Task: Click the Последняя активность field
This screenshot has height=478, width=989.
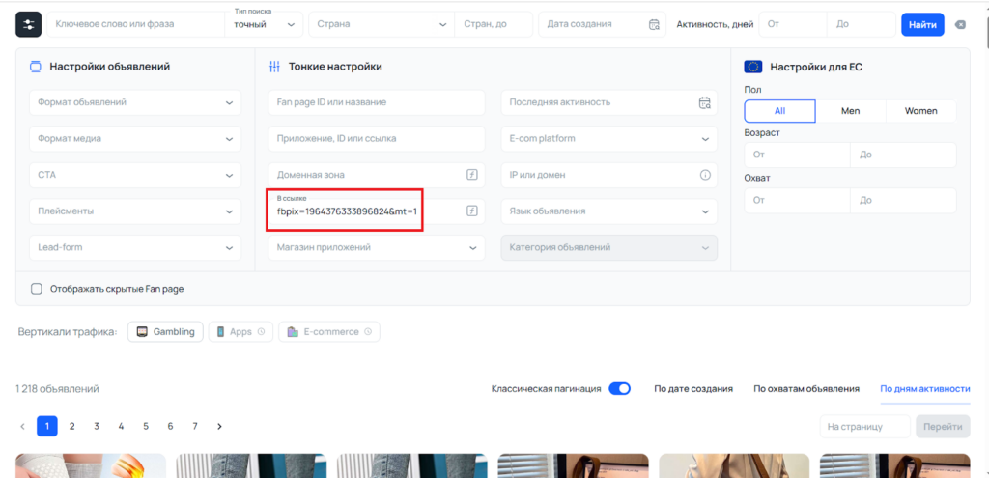Action: tap(609, 102)
